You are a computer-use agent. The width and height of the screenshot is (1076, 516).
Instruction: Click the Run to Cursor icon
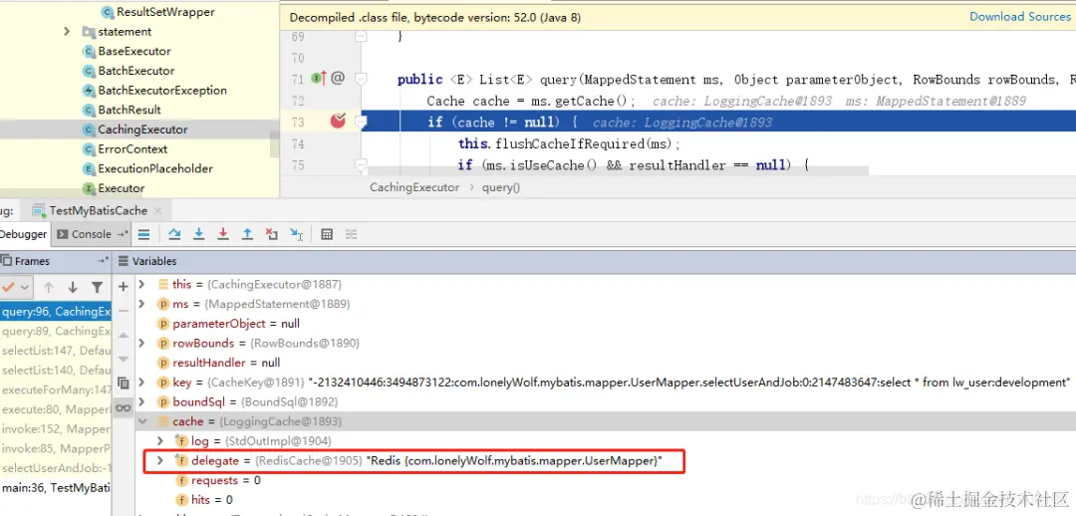(297, 235)
